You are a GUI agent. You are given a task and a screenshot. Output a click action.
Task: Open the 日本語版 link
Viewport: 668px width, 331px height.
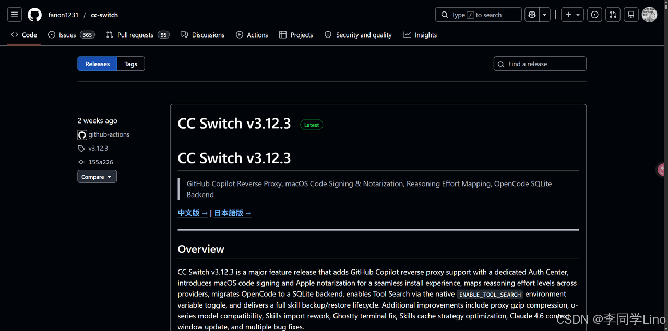tap(233, 213)
